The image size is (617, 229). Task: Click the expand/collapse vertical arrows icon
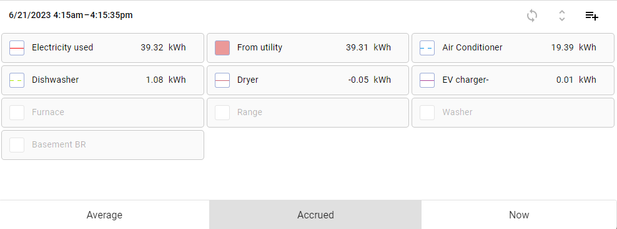[x=562, y=16]
